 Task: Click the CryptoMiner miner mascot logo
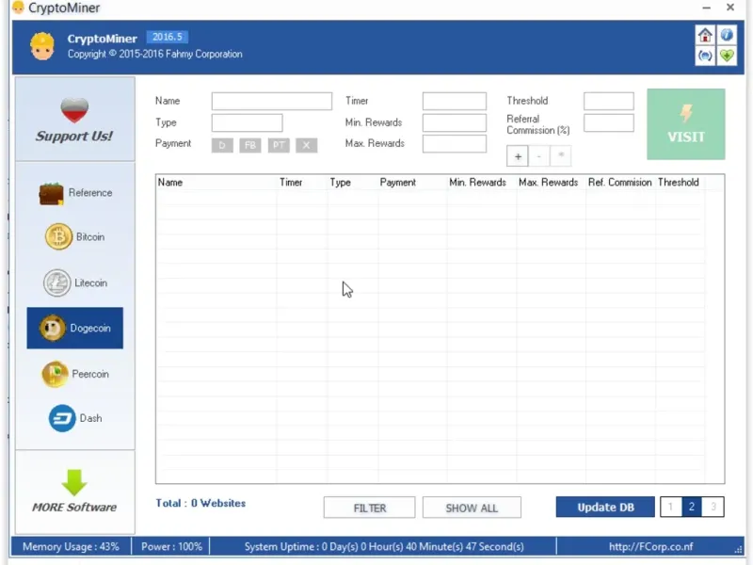[42, 46]
